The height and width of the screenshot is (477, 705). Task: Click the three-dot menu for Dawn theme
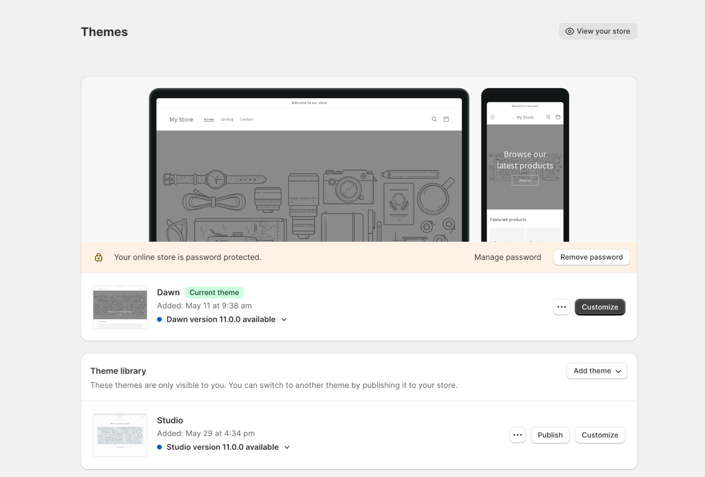point(562,306)
